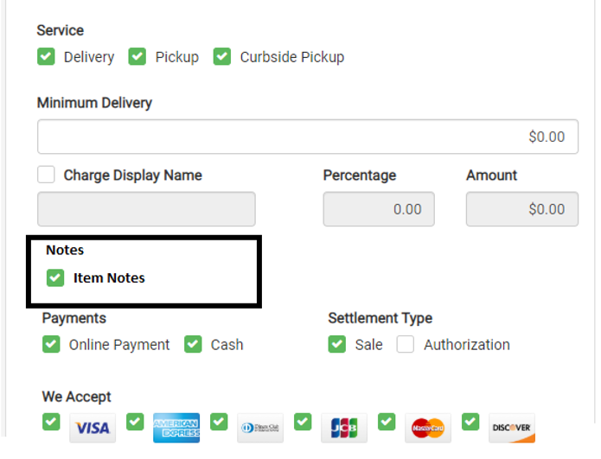The height and width of the screenshot is (459, 601).
Task: Enable the Charge Display Name checkbox
Action: click(x=46, y=175)
